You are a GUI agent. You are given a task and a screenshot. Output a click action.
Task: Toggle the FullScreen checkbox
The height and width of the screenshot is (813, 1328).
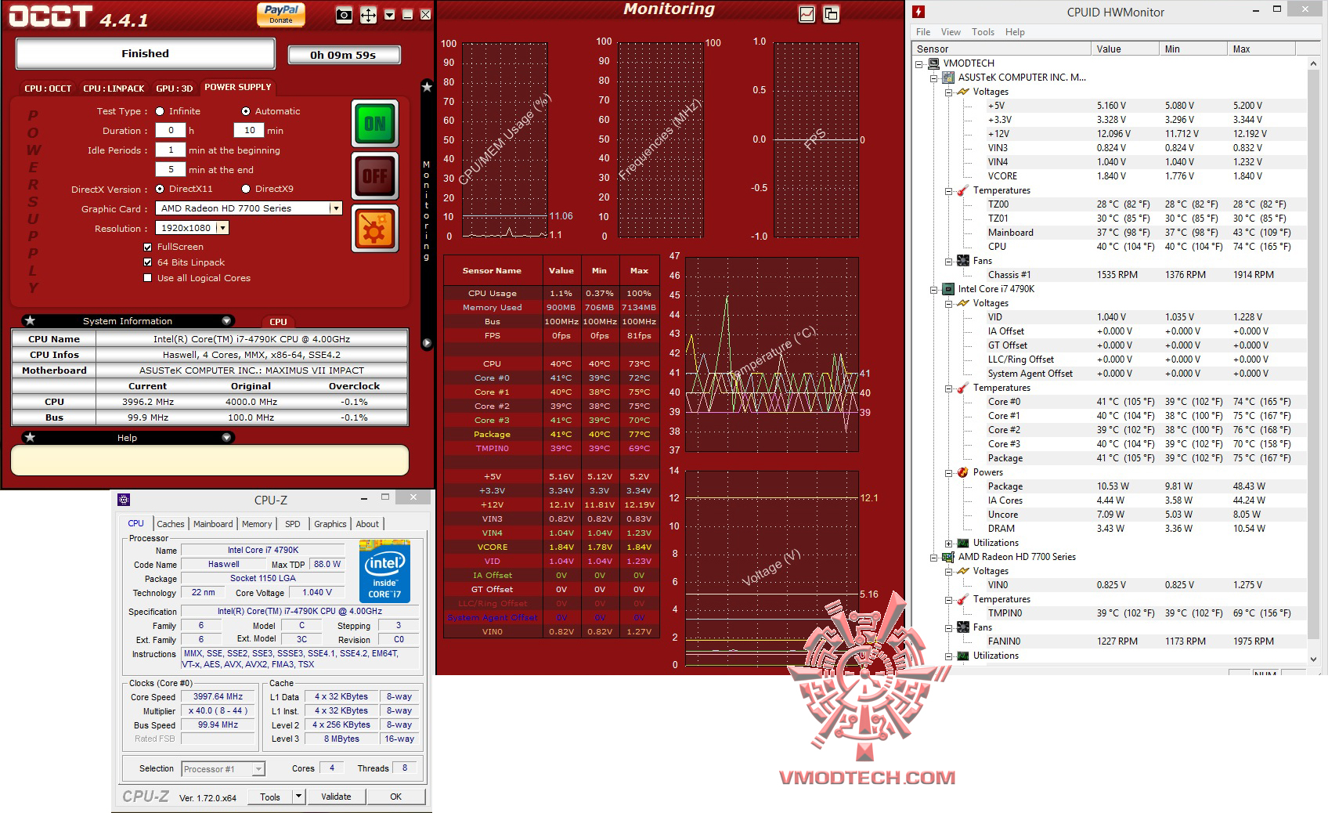[x=148, y=247]
